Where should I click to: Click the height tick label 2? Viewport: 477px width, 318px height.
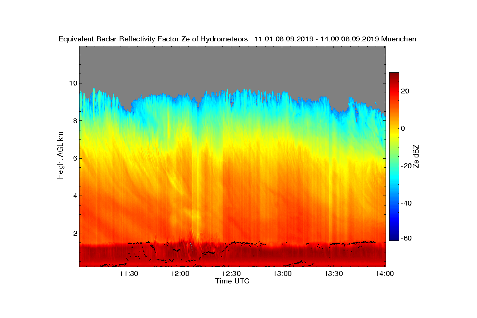[x=74, y=233]
